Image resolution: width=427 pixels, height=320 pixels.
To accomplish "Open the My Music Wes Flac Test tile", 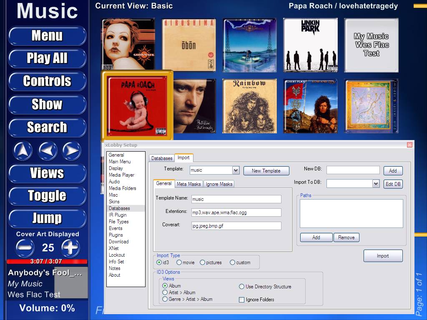I will coord(372,45).
